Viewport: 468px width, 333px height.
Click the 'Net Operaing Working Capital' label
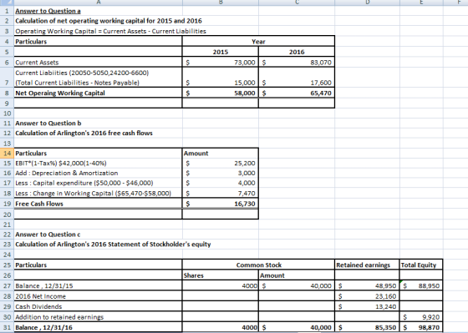[98, 93]
